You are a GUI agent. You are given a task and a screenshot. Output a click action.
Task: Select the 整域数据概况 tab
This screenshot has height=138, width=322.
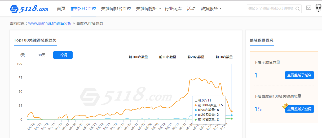262,40
